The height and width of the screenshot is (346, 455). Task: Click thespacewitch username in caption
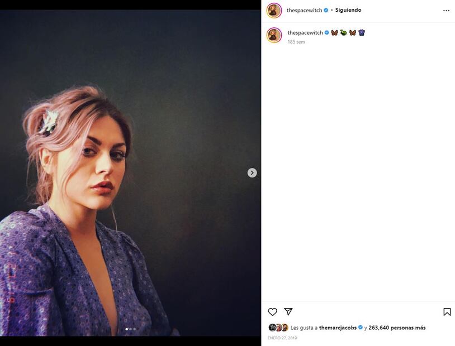305,33
